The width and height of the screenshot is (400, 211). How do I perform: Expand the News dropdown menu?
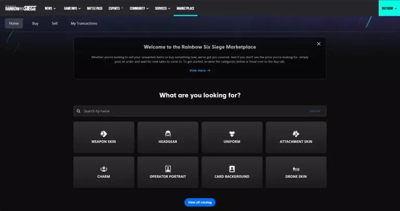coord(50,8)
